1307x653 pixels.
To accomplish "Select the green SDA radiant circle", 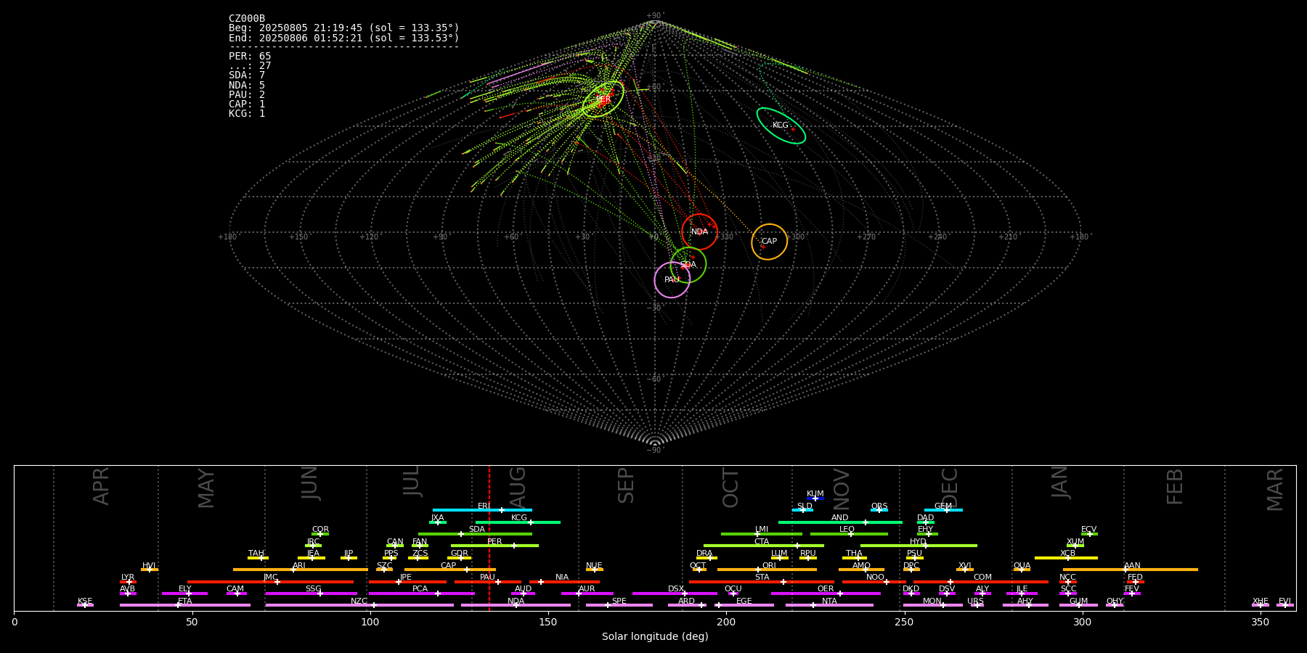I will 688,265.
